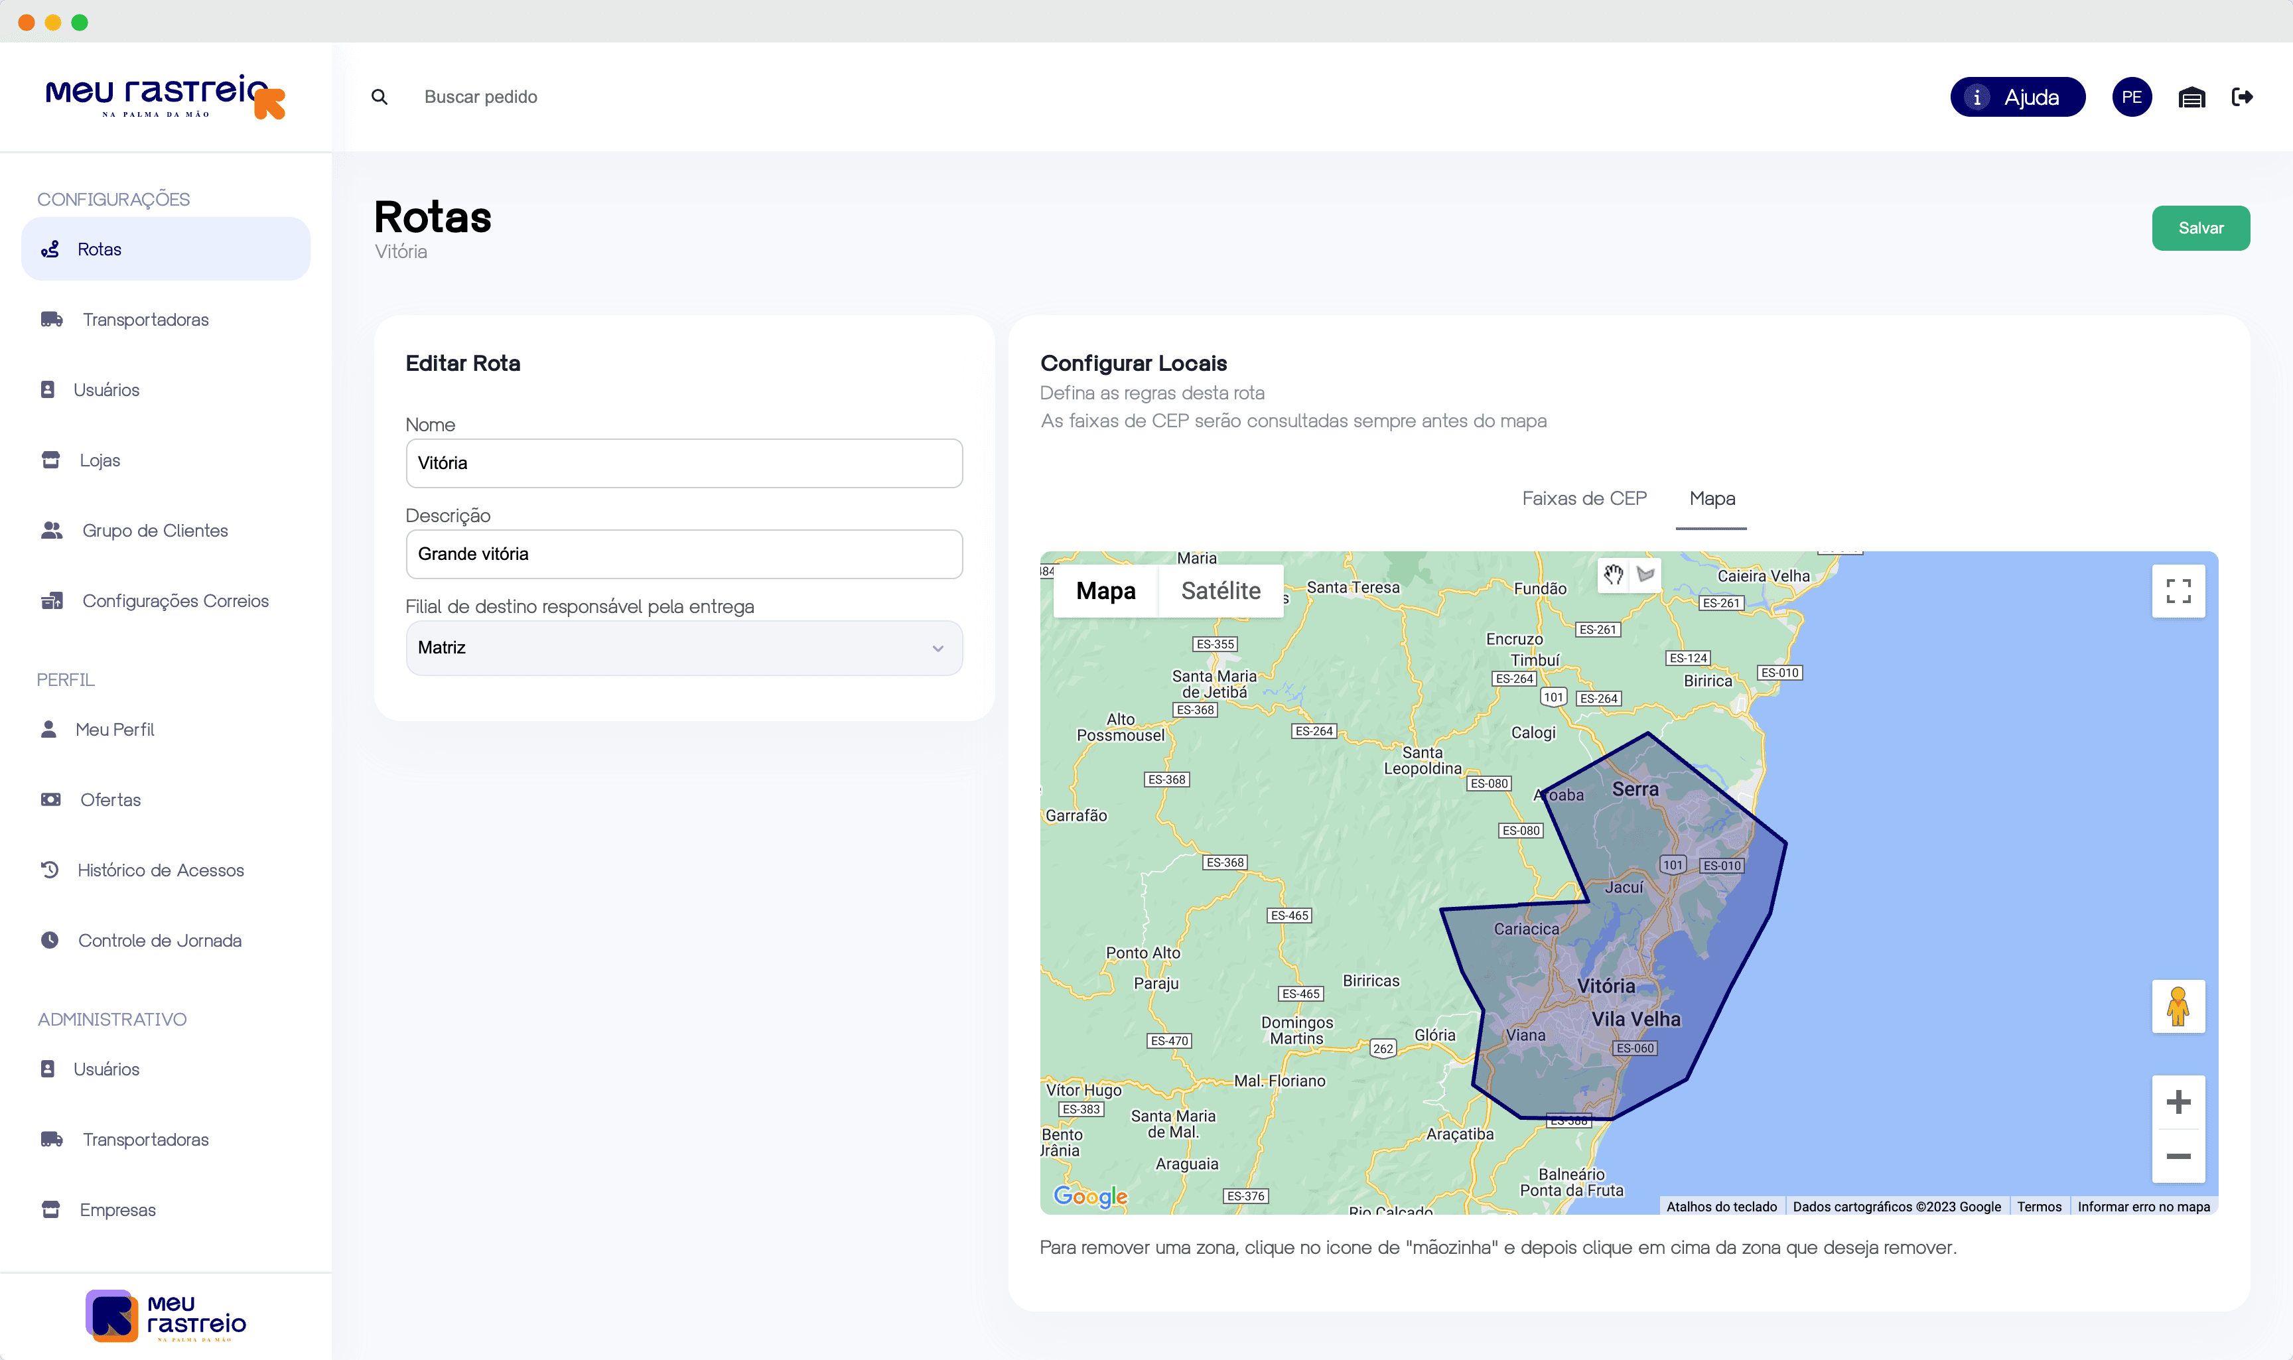This screenshot has height=1360, width=2293.
Task: Click the warehouse icon in header
Action: (2191, 97)
